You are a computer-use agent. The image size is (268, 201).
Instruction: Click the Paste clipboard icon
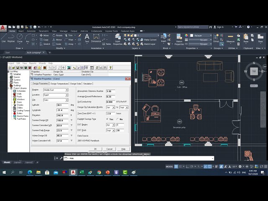pyautogui.click(x=246, y=38)
